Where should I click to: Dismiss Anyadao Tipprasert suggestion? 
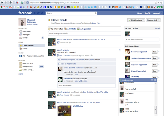pos(159,65)
